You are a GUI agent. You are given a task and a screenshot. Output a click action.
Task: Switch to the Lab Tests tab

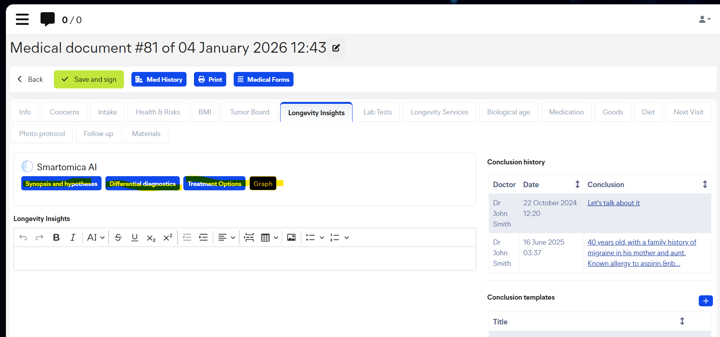pyautogui.click(x=377, y=112)
